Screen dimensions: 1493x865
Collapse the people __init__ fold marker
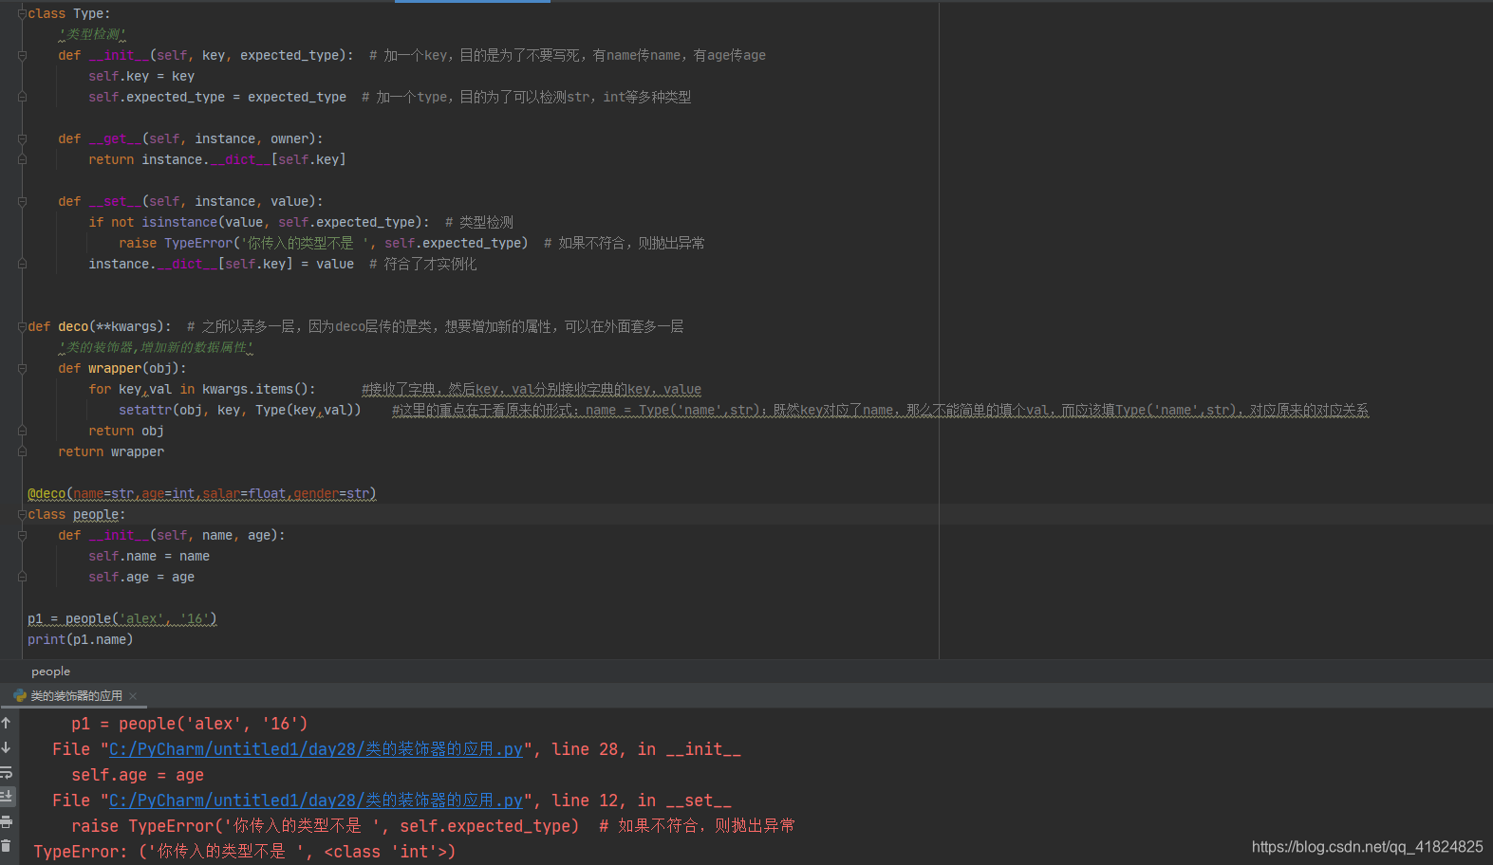click(x=22, y=535)
